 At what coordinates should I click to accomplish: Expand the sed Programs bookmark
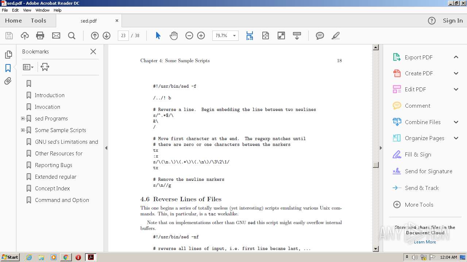pyautogui.click(x=23, y=119)
